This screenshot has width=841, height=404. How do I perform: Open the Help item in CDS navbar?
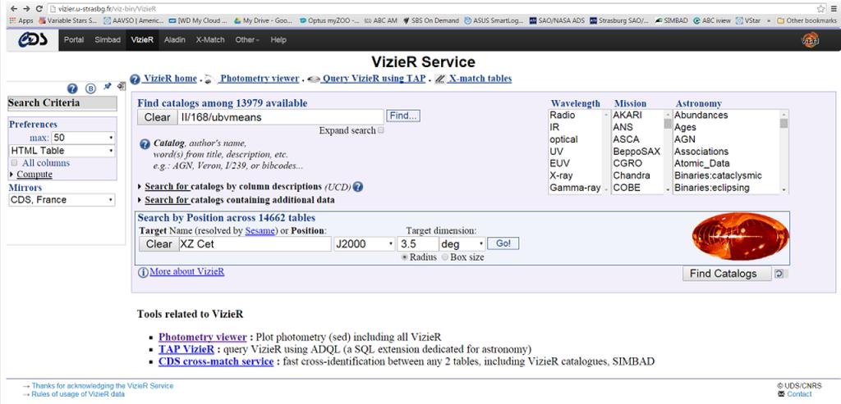pos(278,40)
